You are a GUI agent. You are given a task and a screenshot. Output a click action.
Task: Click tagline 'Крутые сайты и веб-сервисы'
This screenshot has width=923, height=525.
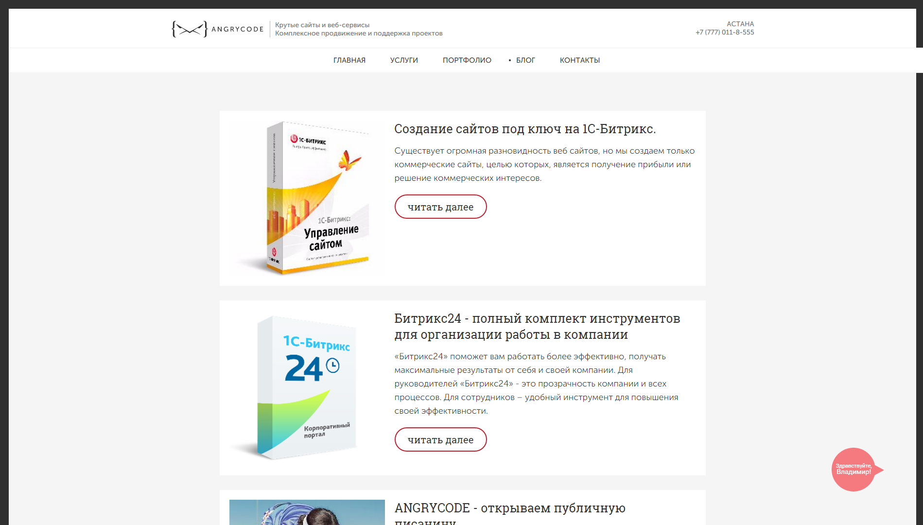(x=322, y=25)
